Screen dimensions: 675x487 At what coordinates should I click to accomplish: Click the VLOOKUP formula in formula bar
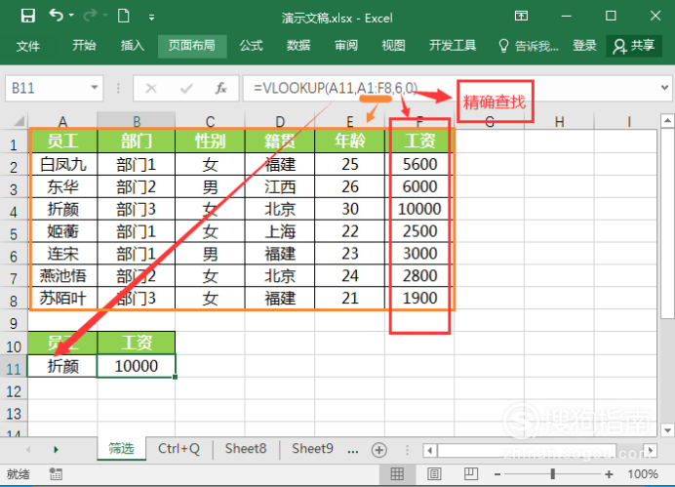(336, 88)
